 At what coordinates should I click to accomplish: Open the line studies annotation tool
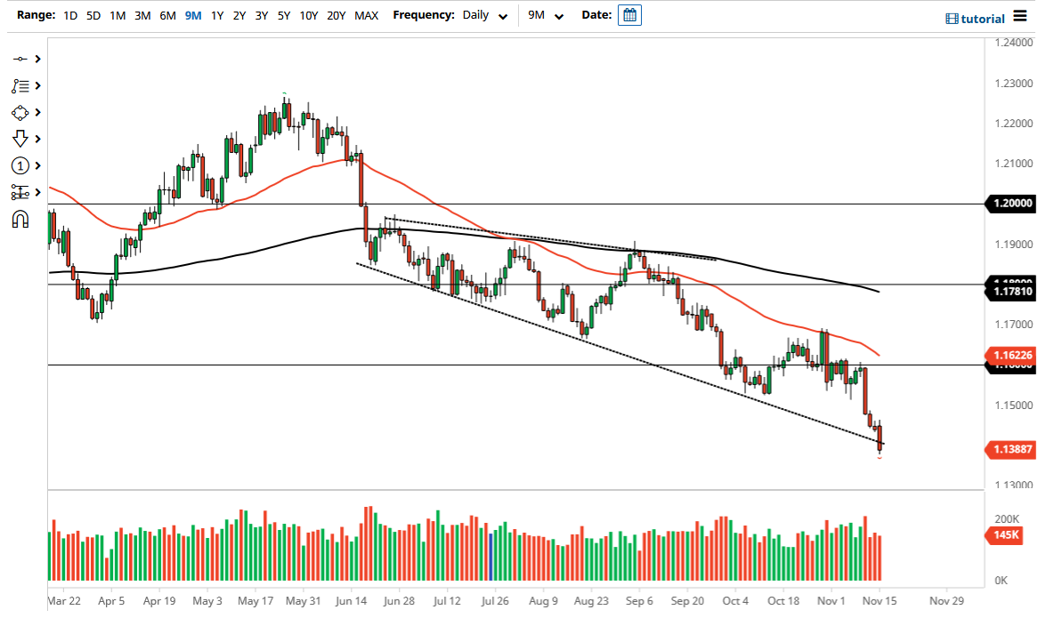pyautogui.click(x=20, y=85)
